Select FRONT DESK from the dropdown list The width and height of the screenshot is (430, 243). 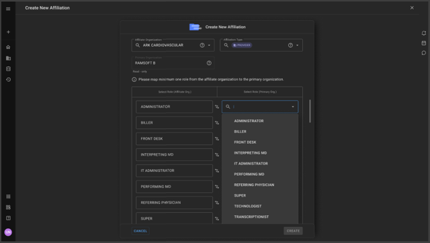coord(260,142)
